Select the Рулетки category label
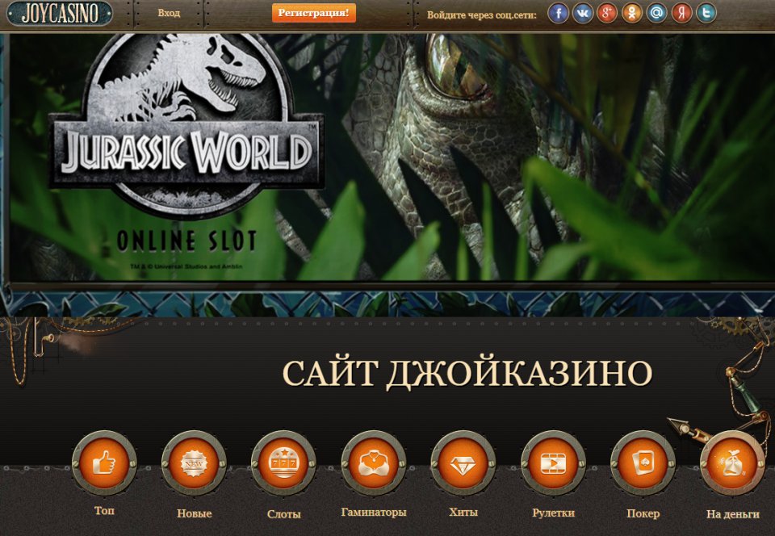The width and height of the screenshot is (775, 536). pyautogui.click(x=553, y=513)
